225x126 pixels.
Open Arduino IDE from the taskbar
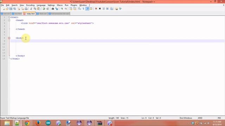point(48,123)
